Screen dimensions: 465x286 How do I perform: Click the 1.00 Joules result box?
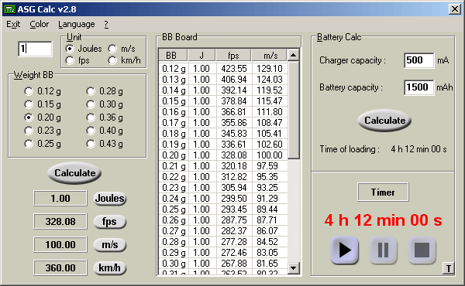[60, 198]
